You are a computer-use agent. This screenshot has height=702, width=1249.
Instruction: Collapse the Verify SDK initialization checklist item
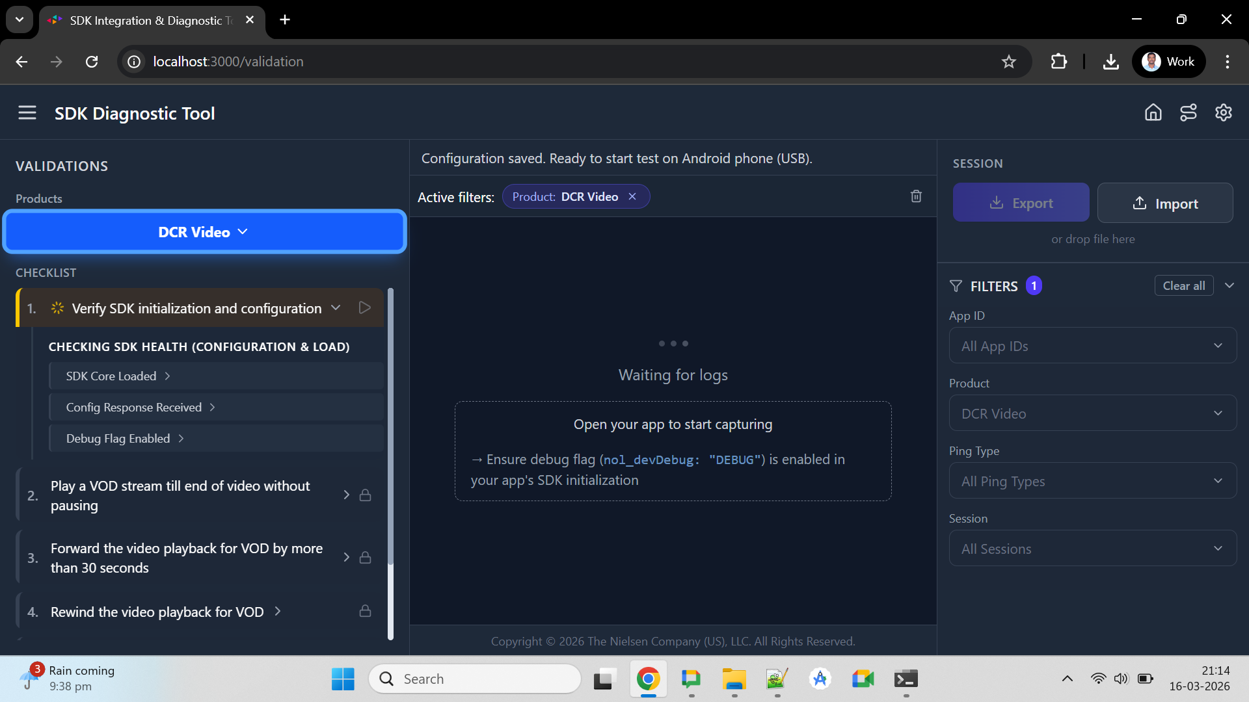[x=336, y=307]
